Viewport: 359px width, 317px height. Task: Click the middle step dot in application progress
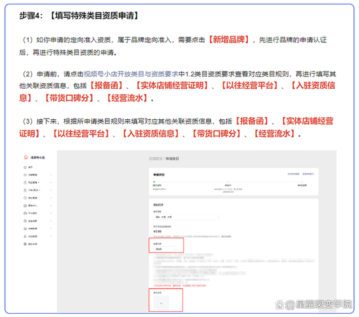click(x=228, y=182)
